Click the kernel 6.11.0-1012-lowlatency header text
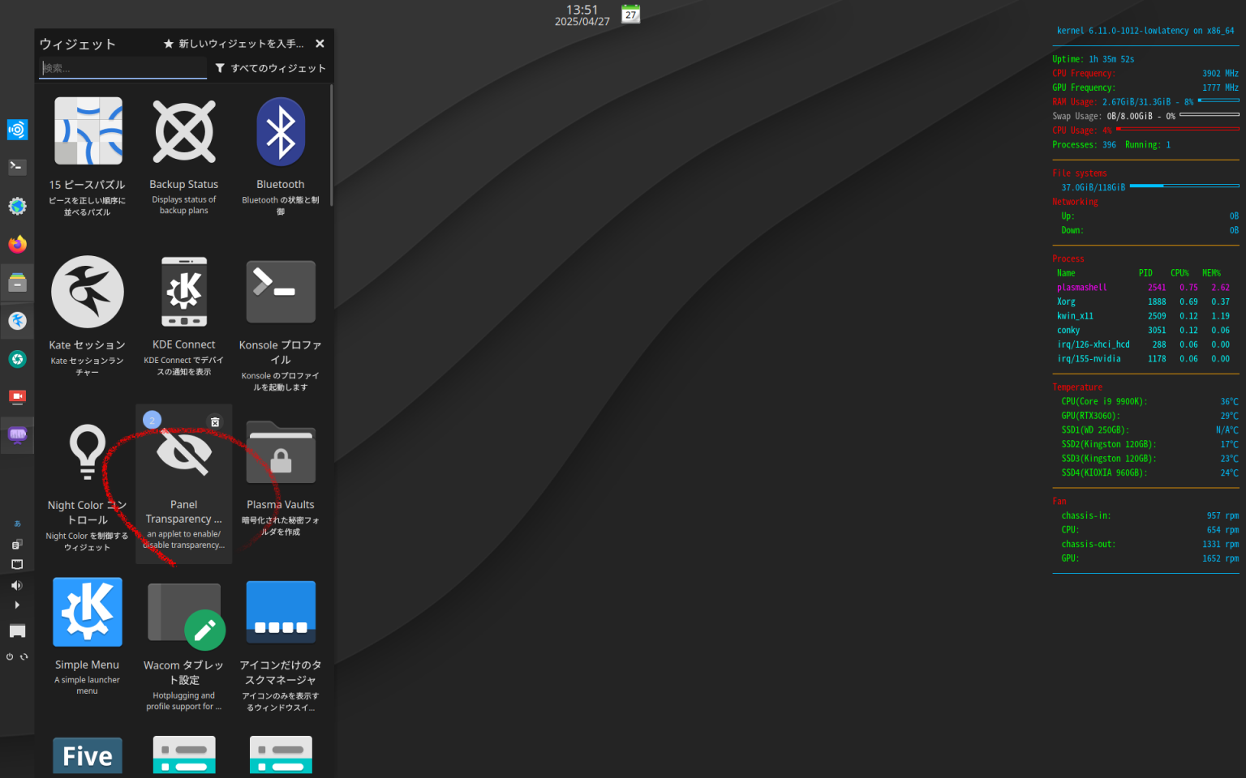Viewport: 1246px width, 778px height. (x=1145, y=31)
